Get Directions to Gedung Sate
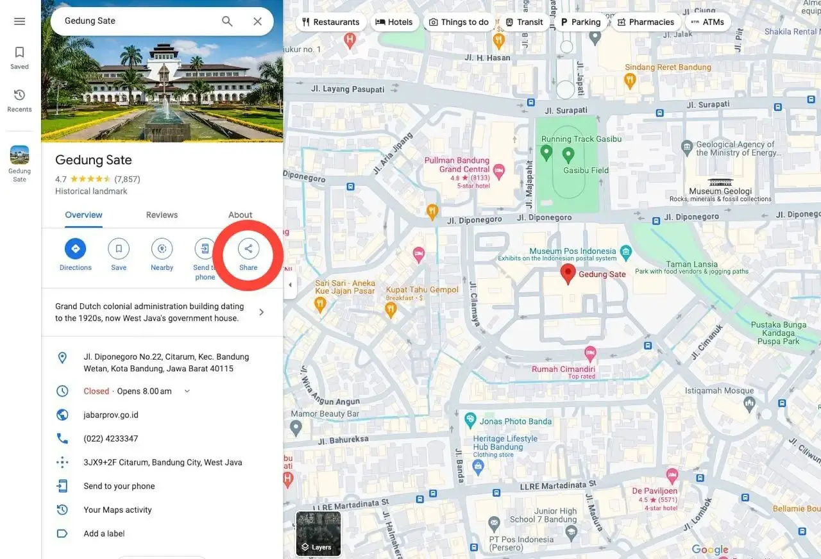Viewport: 821px width, 559px height. tap(76, 254)
